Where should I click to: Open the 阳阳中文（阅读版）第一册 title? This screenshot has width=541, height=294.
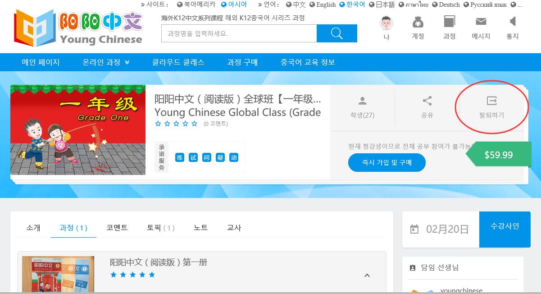pyautogui.click(x=159, y=262)
